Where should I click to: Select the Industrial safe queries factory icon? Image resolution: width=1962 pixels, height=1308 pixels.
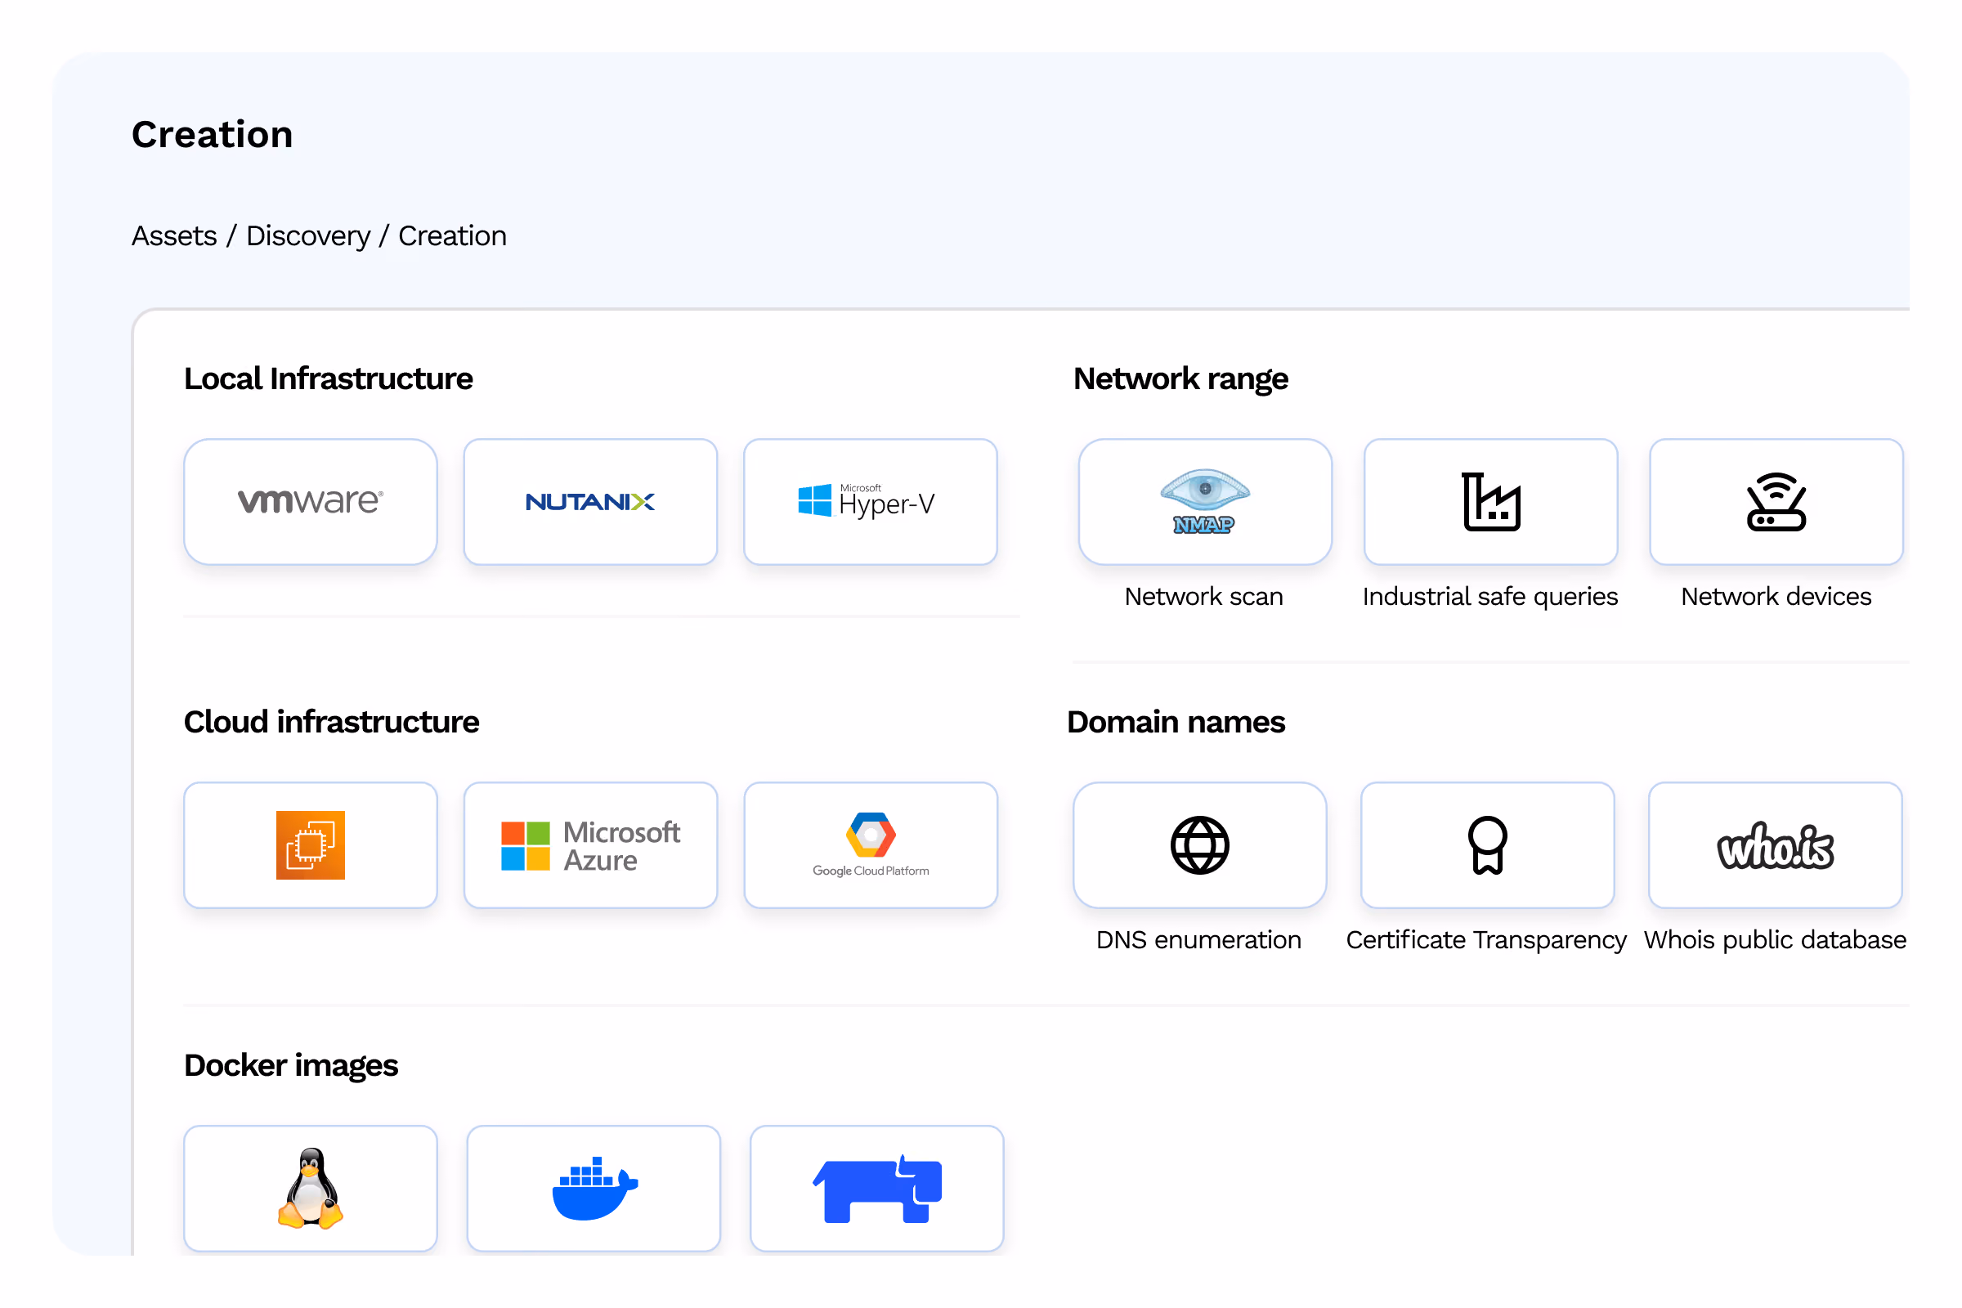pos(1490,501)
